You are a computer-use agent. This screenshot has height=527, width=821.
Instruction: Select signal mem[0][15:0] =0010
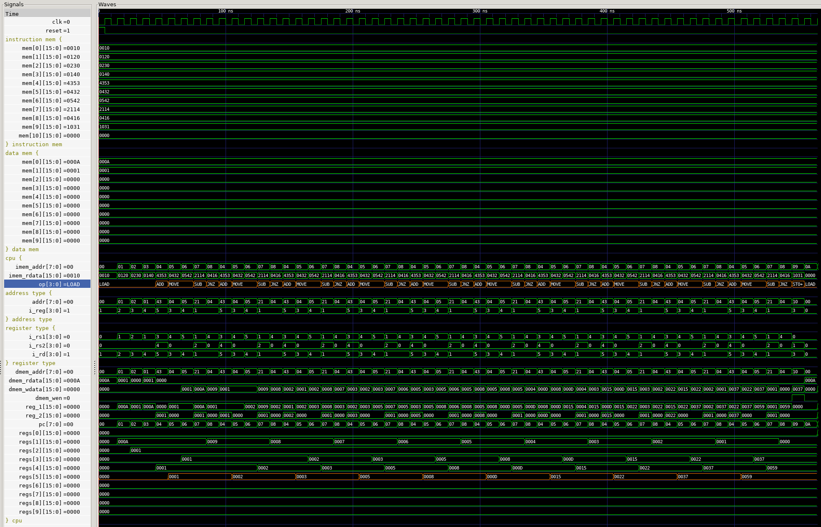(47, 48)
